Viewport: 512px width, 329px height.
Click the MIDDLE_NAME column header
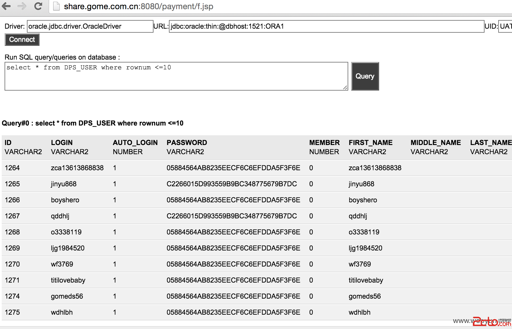click(x=436, y=142)
